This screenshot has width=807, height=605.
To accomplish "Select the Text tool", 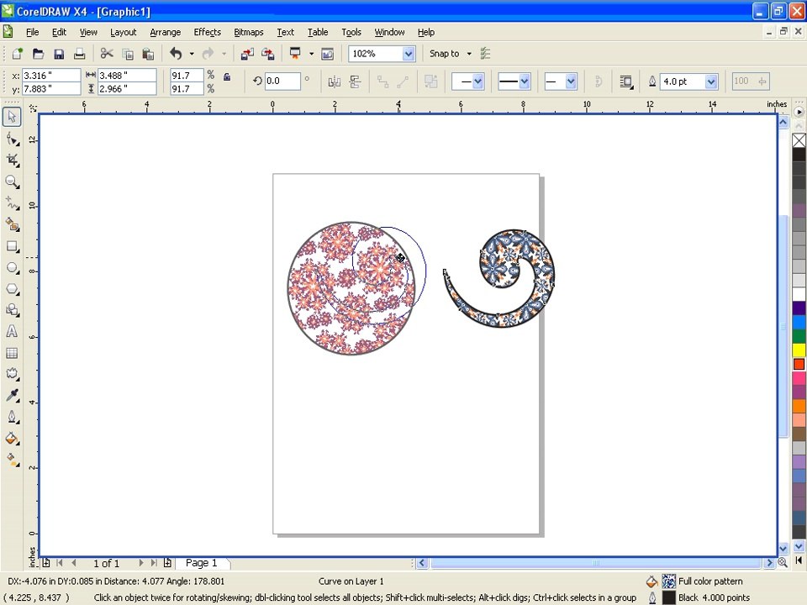I will click(x=12, y=331).
